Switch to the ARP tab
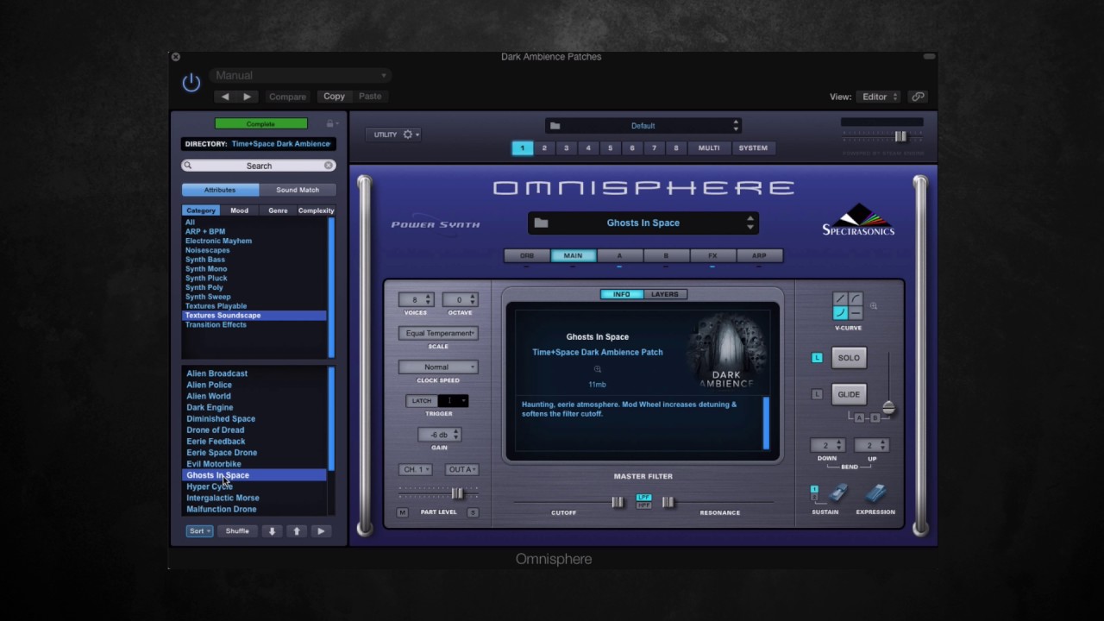This screenshot has height=621, width=1104. click(x=759, y=256)
